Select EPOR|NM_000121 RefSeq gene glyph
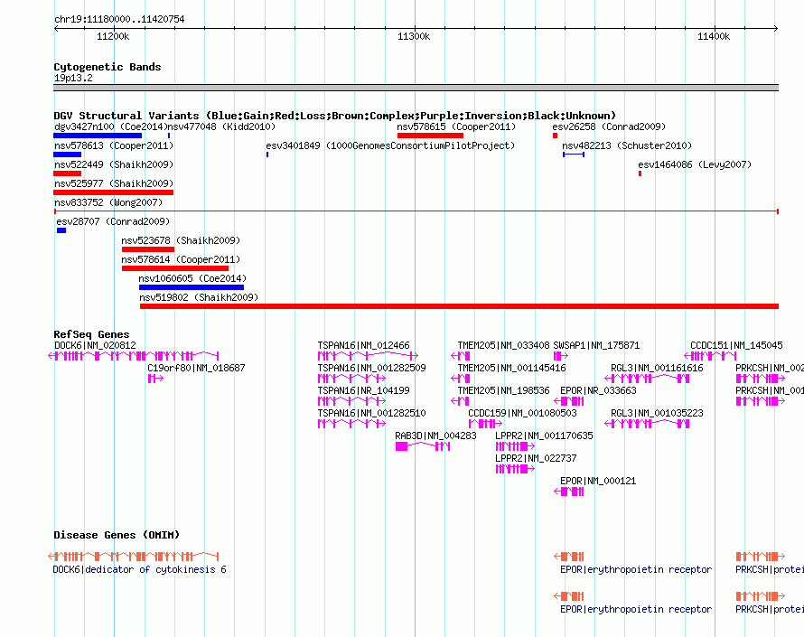 [569, 492]
